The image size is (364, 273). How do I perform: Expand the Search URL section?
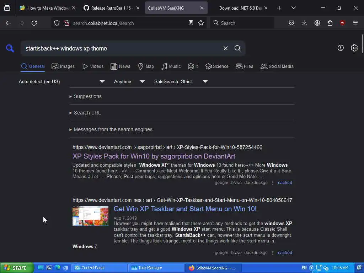(x=85, y=113)
